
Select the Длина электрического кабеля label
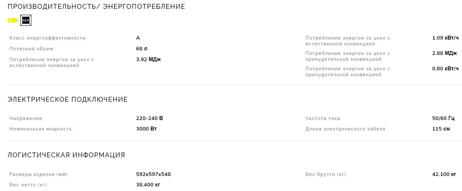[x=346, y=129]
